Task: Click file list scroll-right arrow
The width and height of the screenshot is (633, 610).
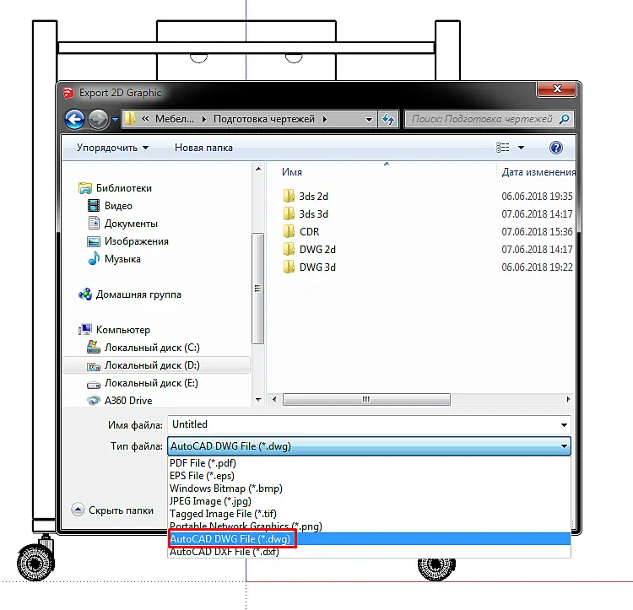Action: point(568,399)
